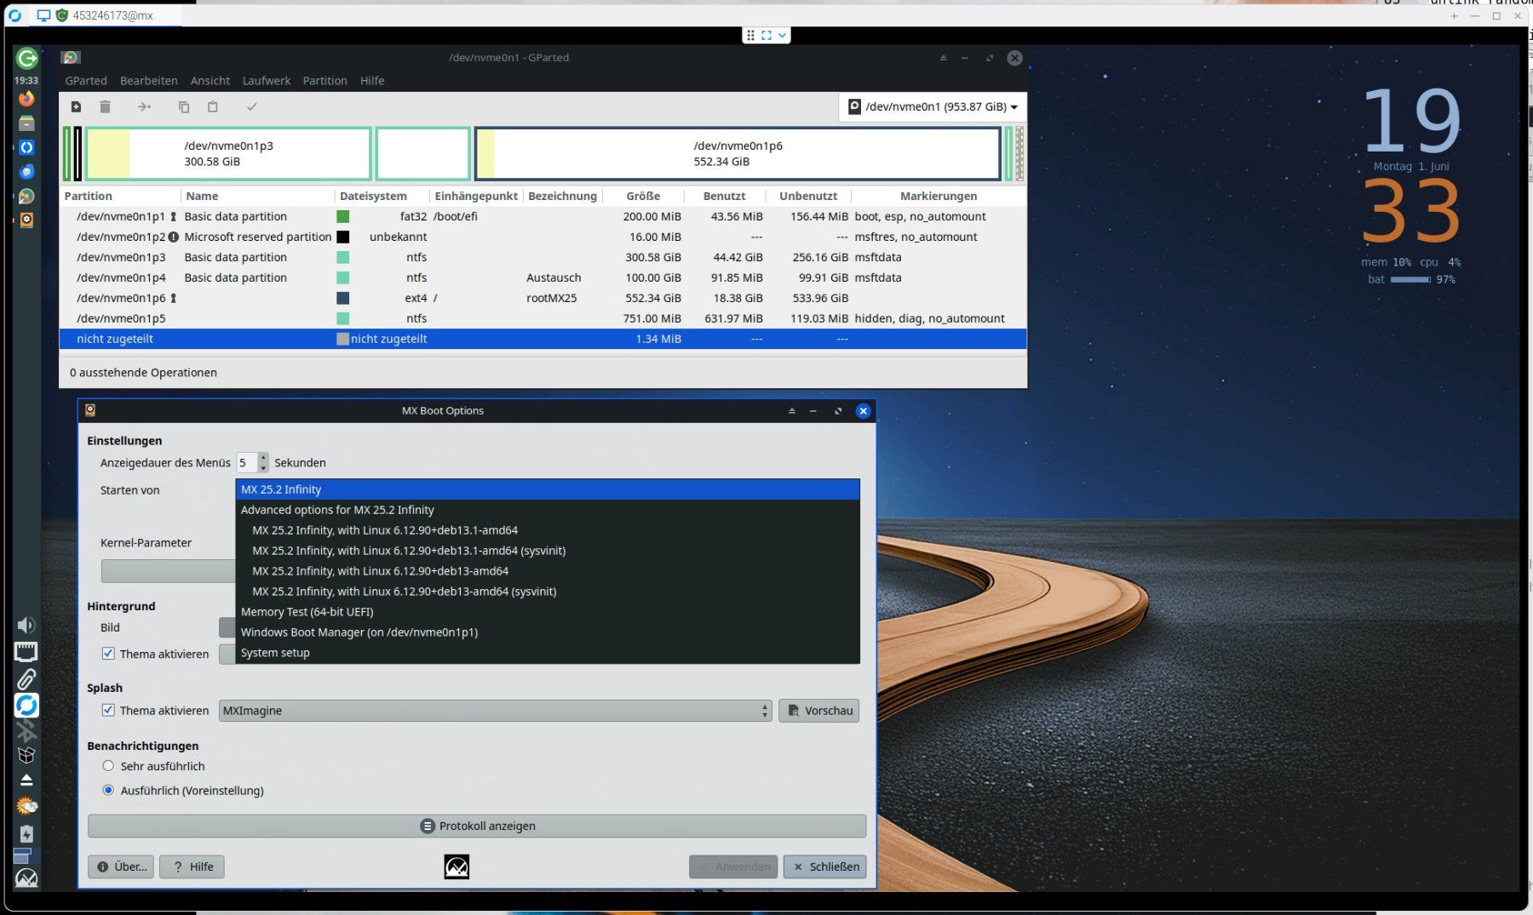Click the MX logo in Boot Options footer
Screen dimensions: 1533x915
[x=456, y=866]
